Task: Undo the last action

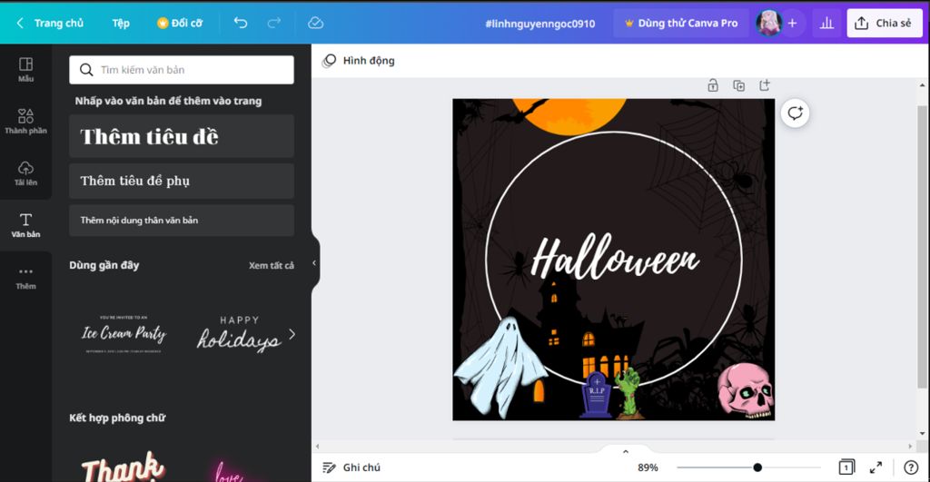Action: pos(240,23)
